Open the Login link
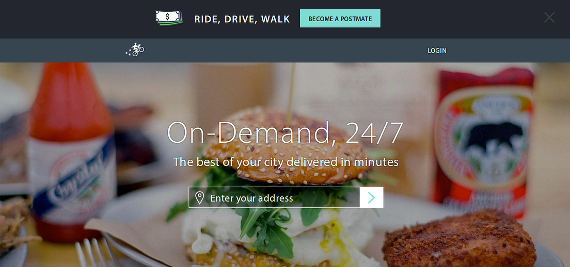Screen dimensions: 570x267 click(x=437, y=51)
